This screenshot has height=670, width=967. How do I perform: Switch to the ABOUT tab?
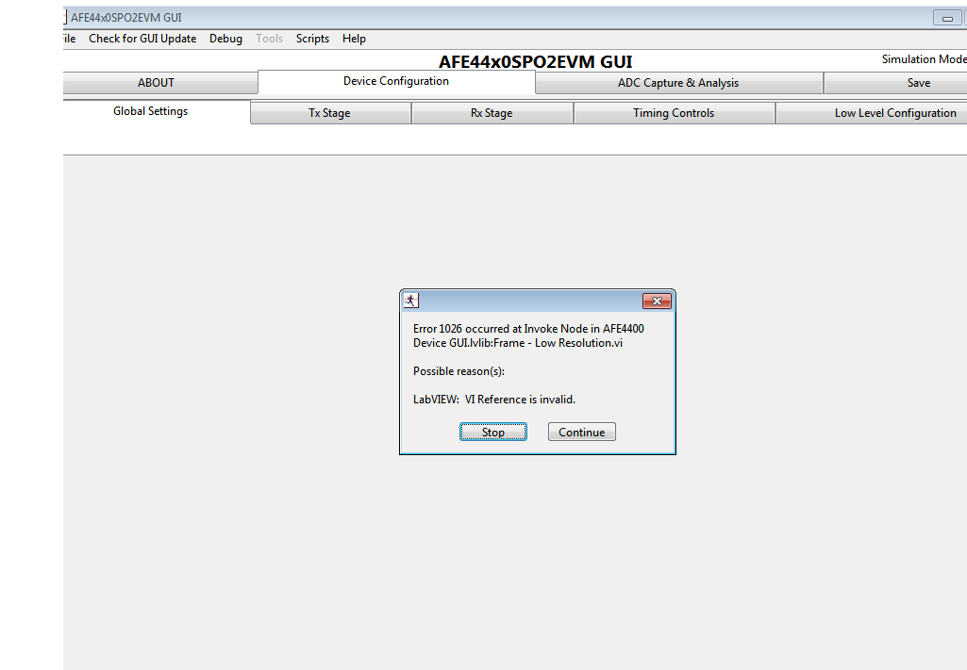[x=159, y=83]
